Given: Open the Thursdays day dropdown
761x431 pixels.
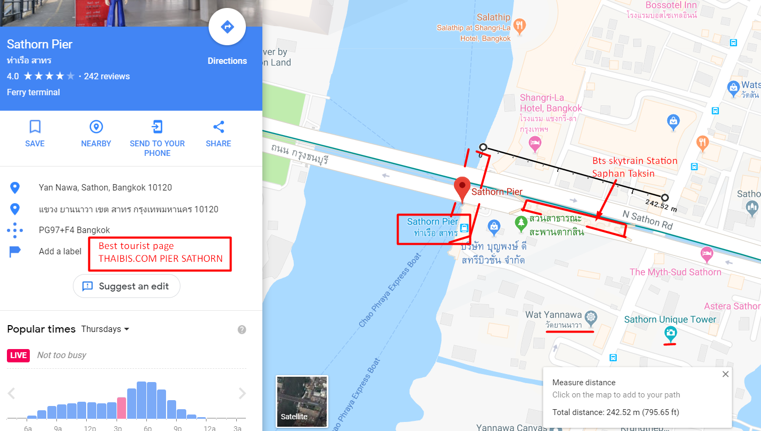Looking at the screenshot, I should click(x=105, y=329).
